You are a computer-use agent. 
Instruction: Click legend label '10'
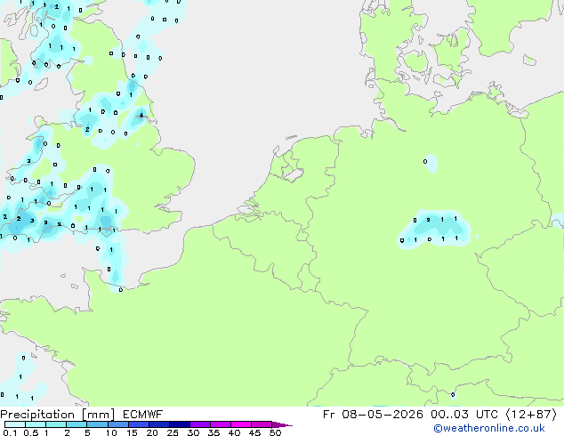click(111, 432)
